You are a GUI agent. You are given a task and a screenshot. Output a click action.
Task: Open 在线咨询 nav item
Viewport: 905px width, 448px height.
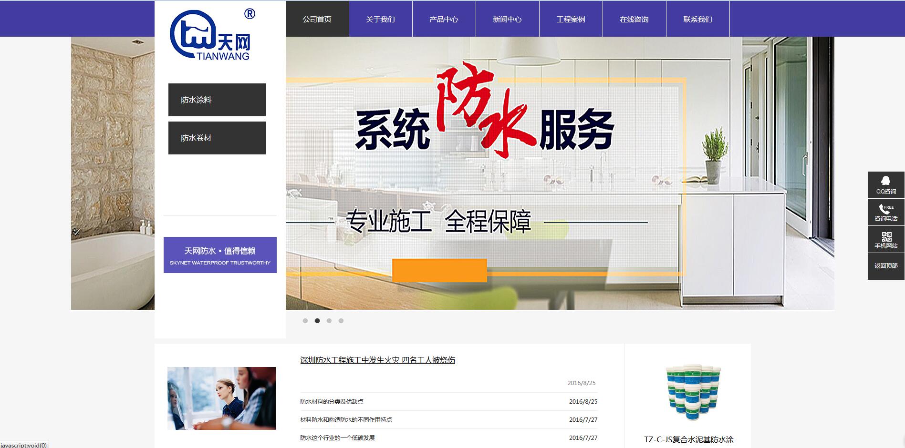(635, 19)
